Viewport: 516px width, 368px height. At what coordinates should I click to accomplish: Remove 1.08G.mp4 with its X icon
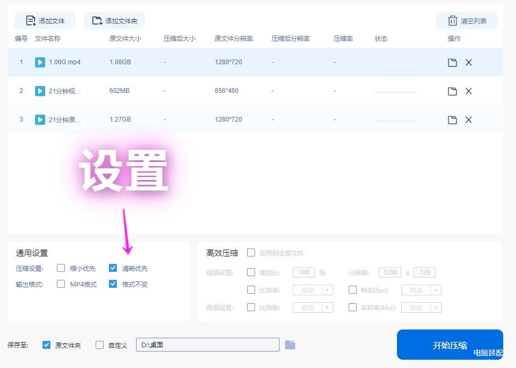coord(469,63)
